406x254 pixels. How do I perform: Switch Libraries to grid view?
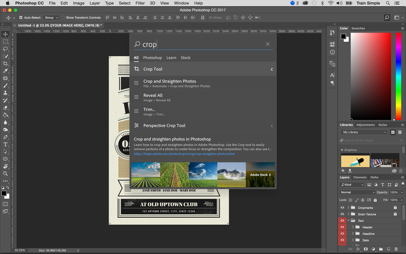click(393, 132)
